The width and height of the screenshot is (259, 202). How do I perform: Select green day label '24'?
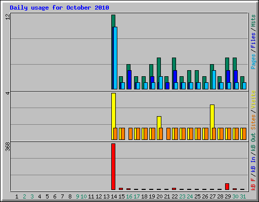pyautogui.click(x=190, y=196)
